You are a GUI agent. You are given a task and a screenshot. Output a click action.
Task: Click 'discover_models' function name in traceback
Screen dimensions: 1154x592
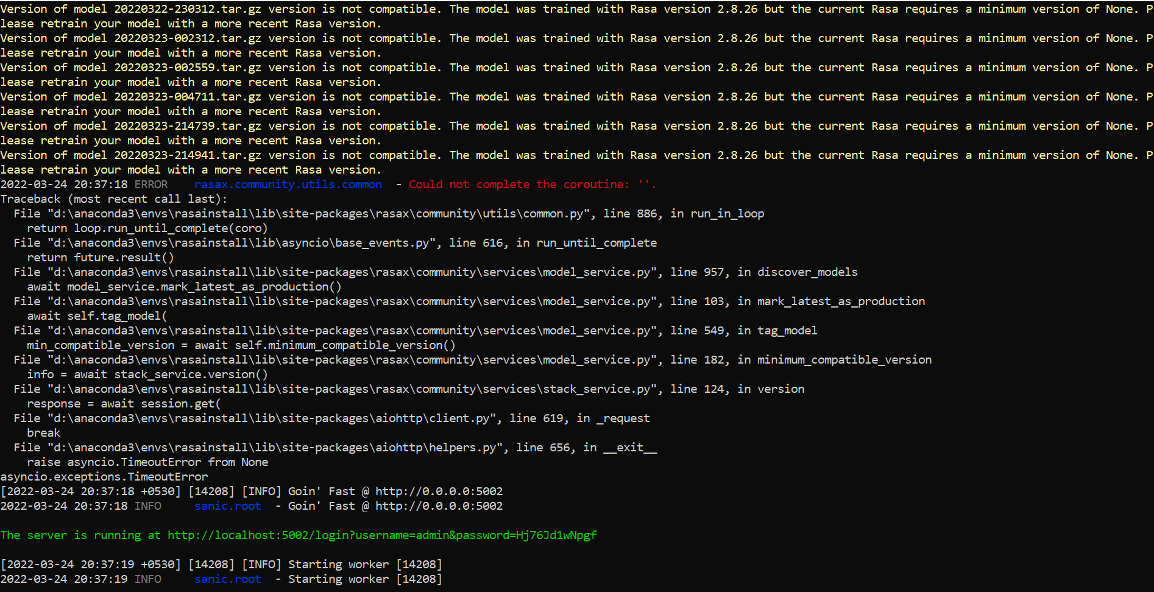[x=807, y=272]
